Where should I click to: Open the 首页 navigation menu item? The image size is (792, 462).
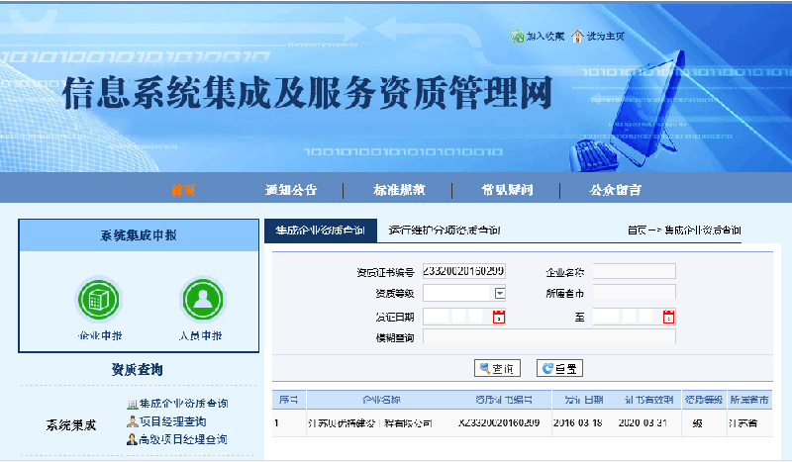(183, 190)
